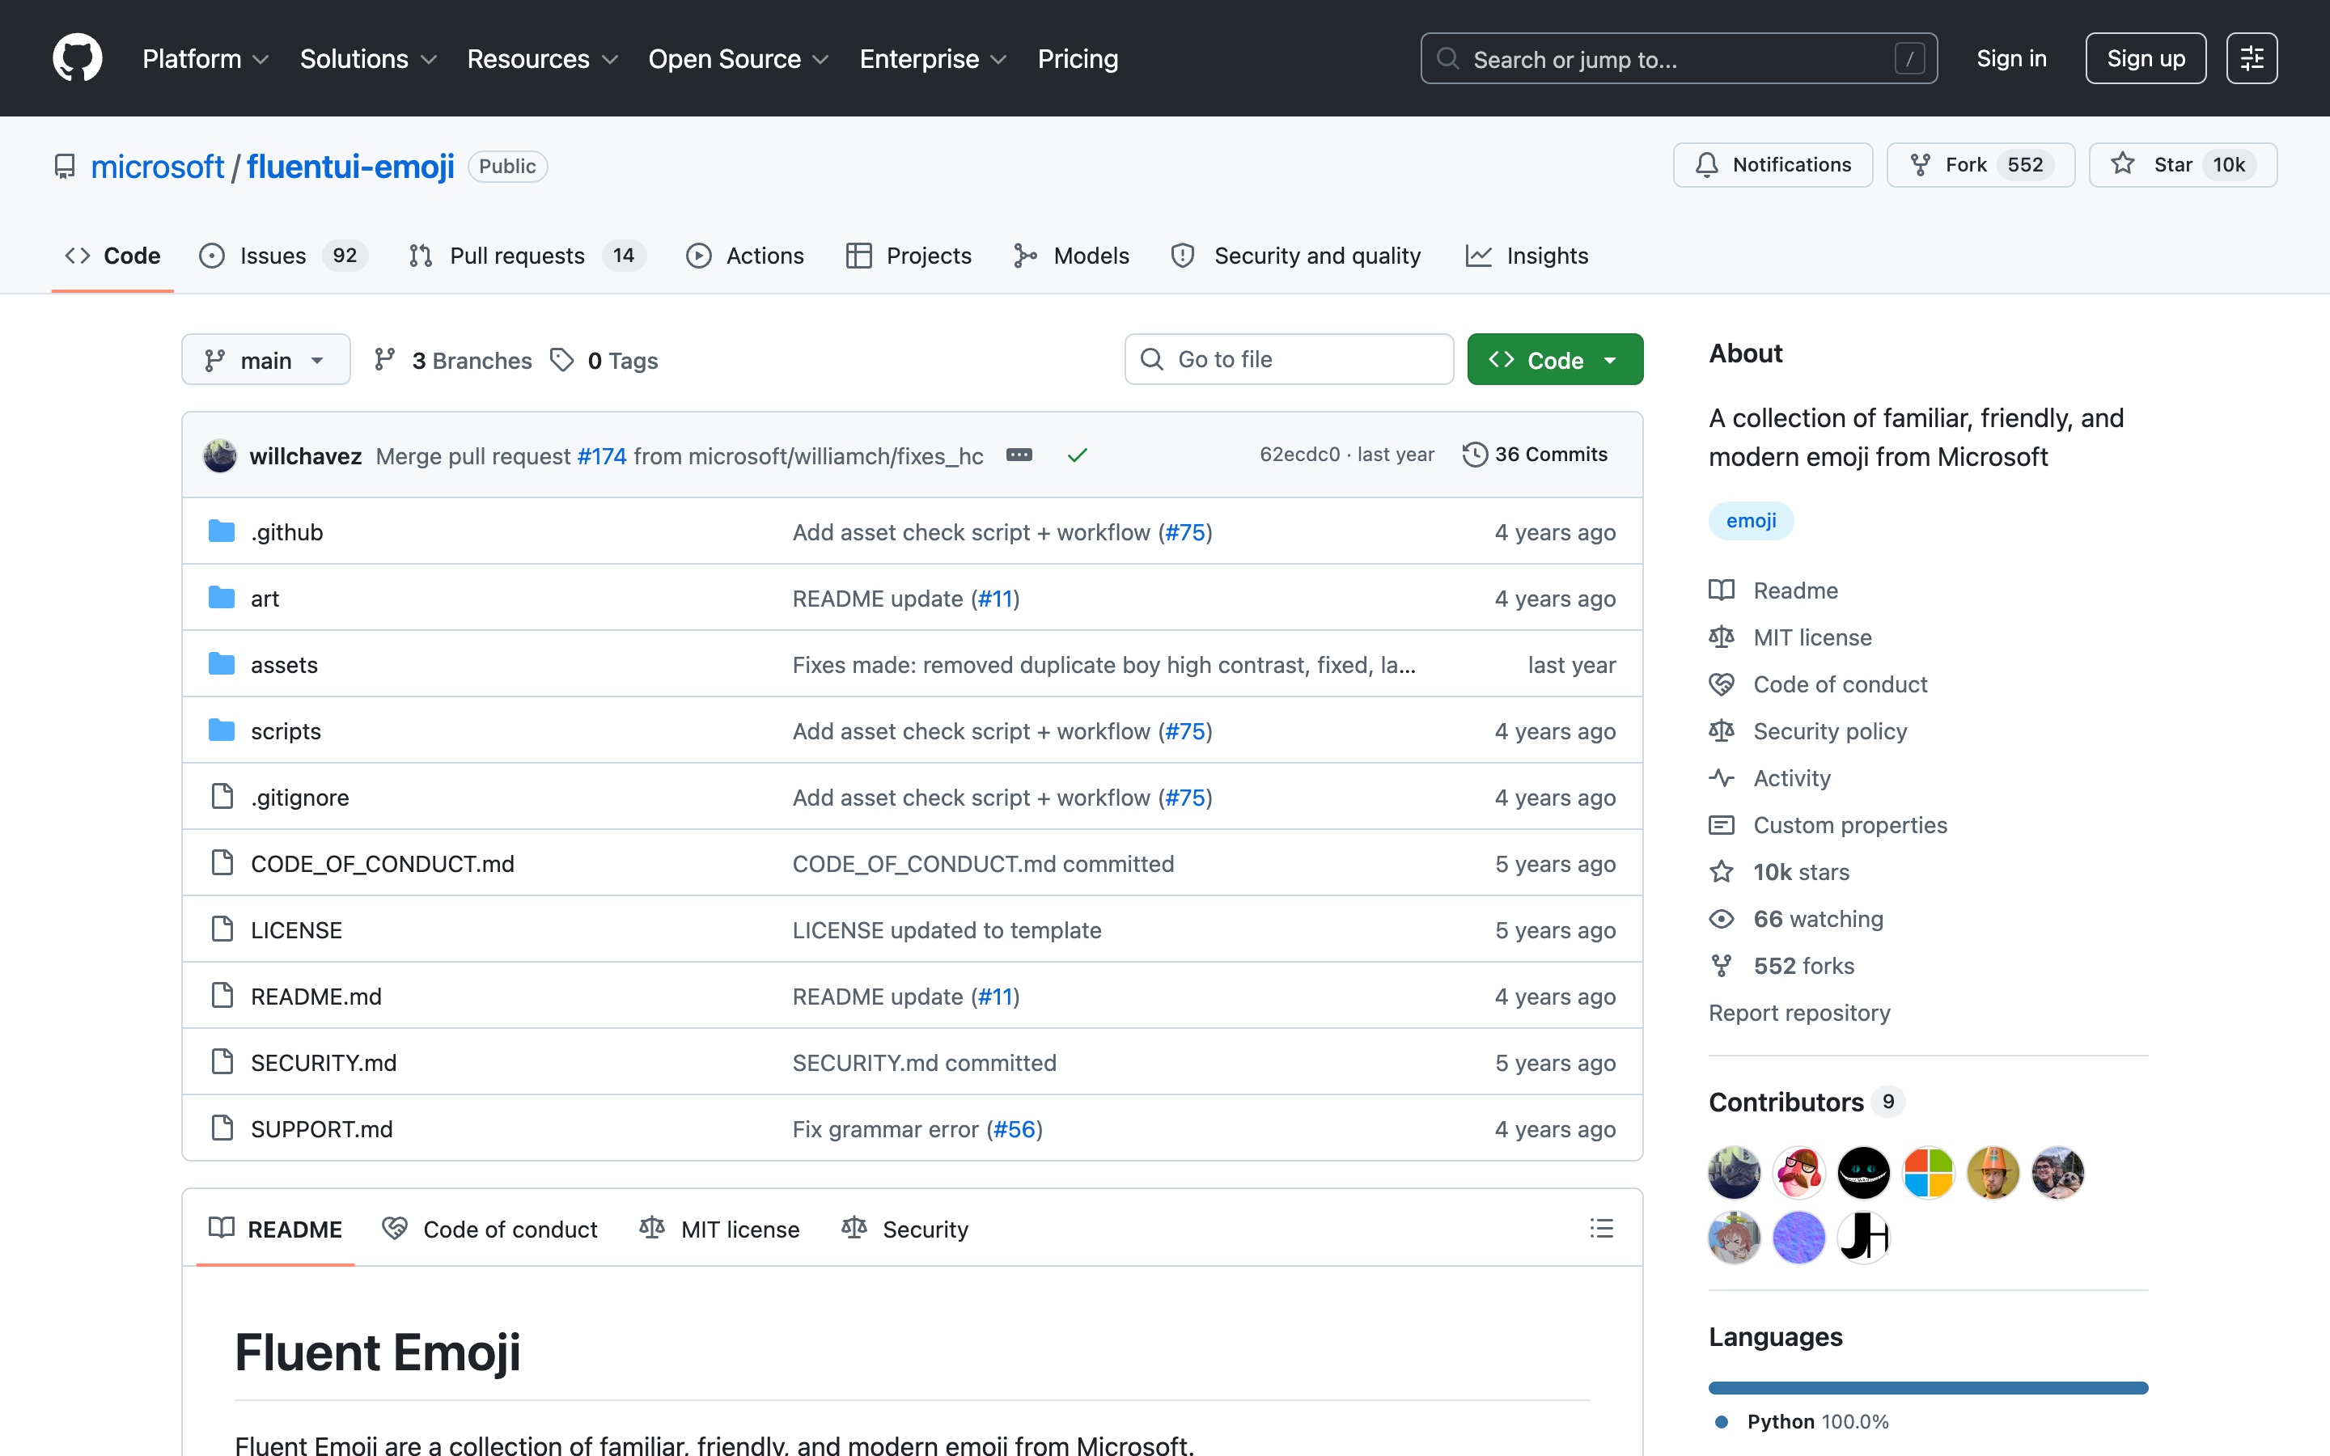
Task: Click the 552 forks link
Action: tap(1803, 966)
